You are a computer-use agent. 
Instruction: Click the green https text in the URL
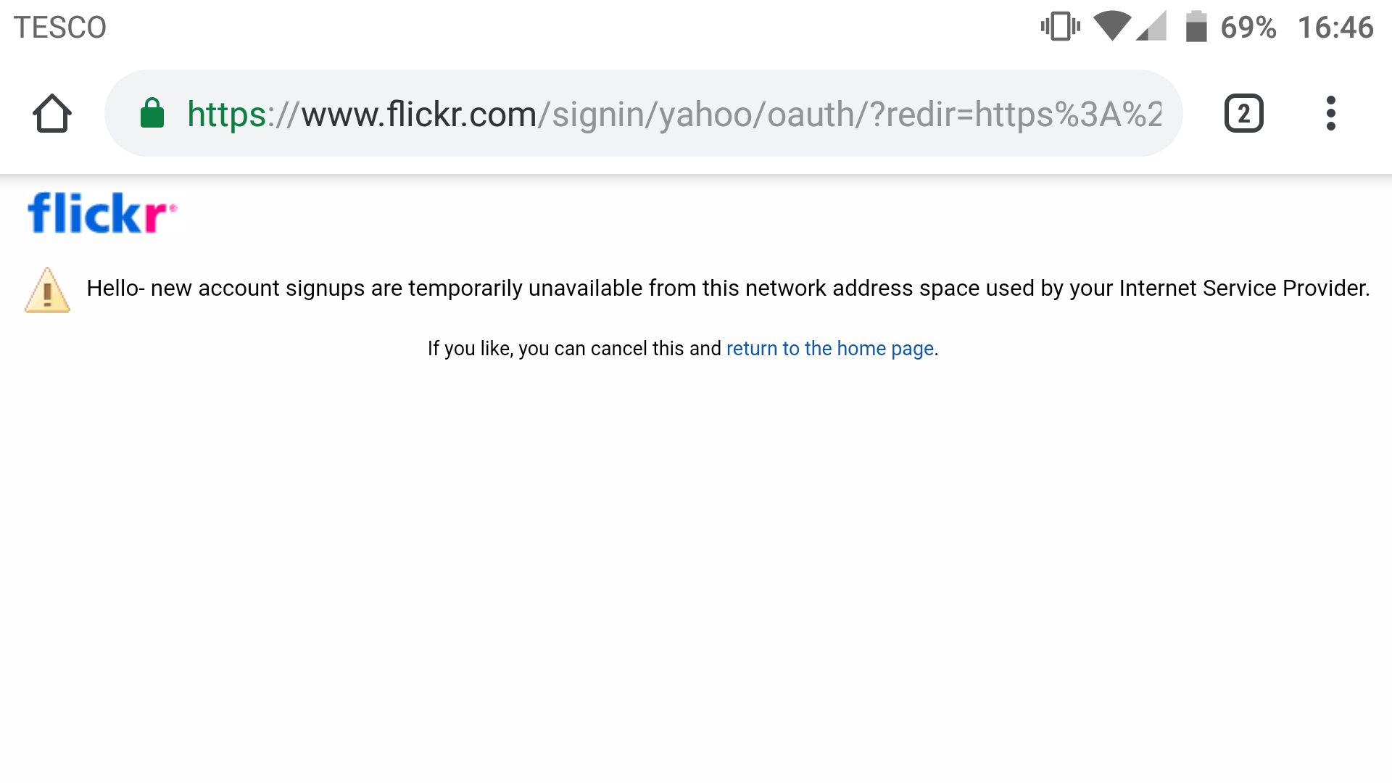(x=226, y=115)
